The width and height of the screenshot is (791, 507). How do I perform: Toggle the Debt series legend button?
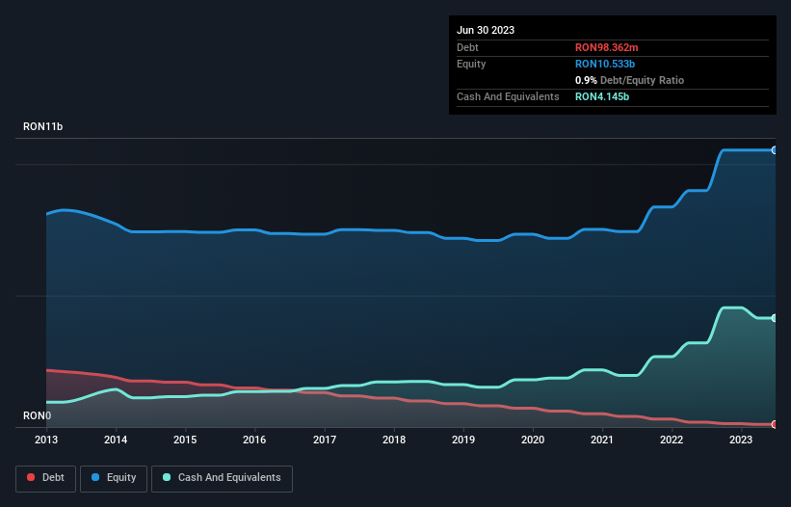click(x=45, y=478)
